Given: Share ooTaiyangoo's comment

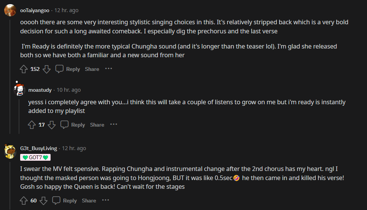Looking at the screenshot, I should (92, 69).
